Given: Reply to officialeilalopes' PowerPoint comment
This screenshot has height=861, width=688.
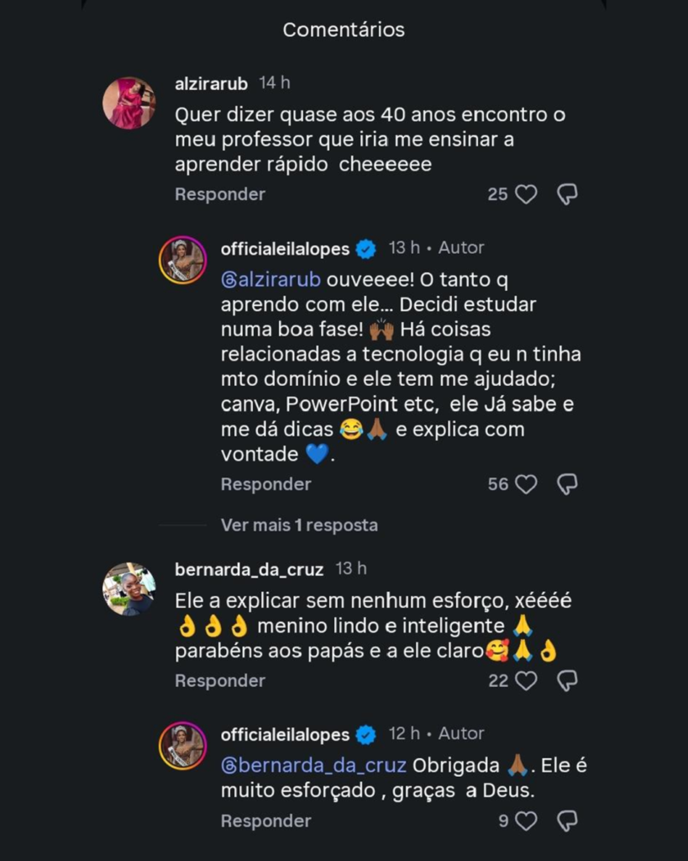Looking at the screenshot, I should click(265, 484).
